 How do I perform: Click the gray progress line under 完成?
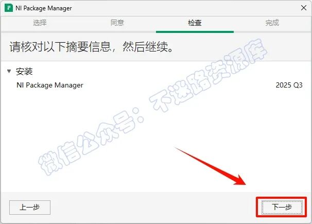pyautogui.click(x=272, y=32)
